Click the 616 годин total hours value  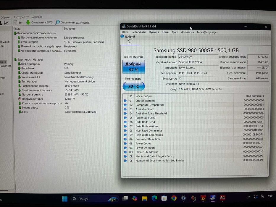tap(258, 78)
